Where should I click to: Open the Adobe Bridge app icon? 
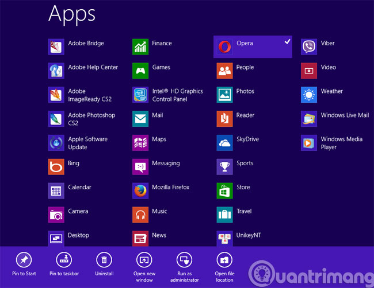point(56,47)
